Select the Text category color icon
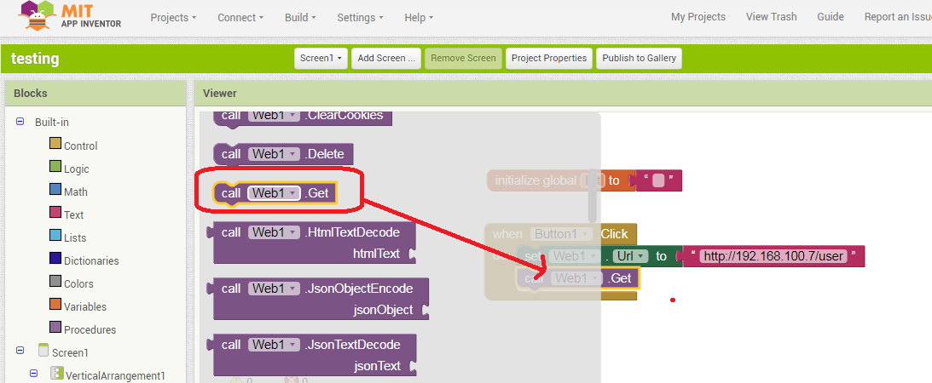The width and height of the screenshot is (932, 383). [x=55, y=213]
